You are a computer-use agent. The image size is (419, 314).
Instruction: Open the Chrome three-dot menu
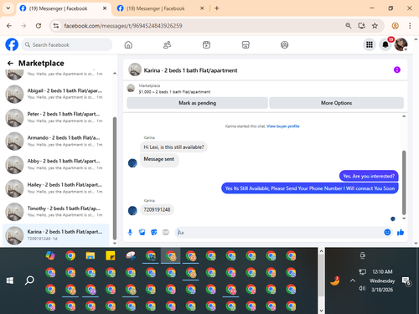410,26
